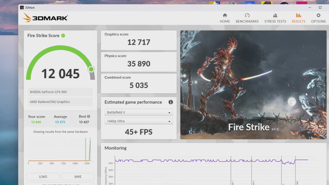Click the large 12 045 Fire Strike score
The image size is (329, 185).
pyautogui.click(x=60, y=74)
